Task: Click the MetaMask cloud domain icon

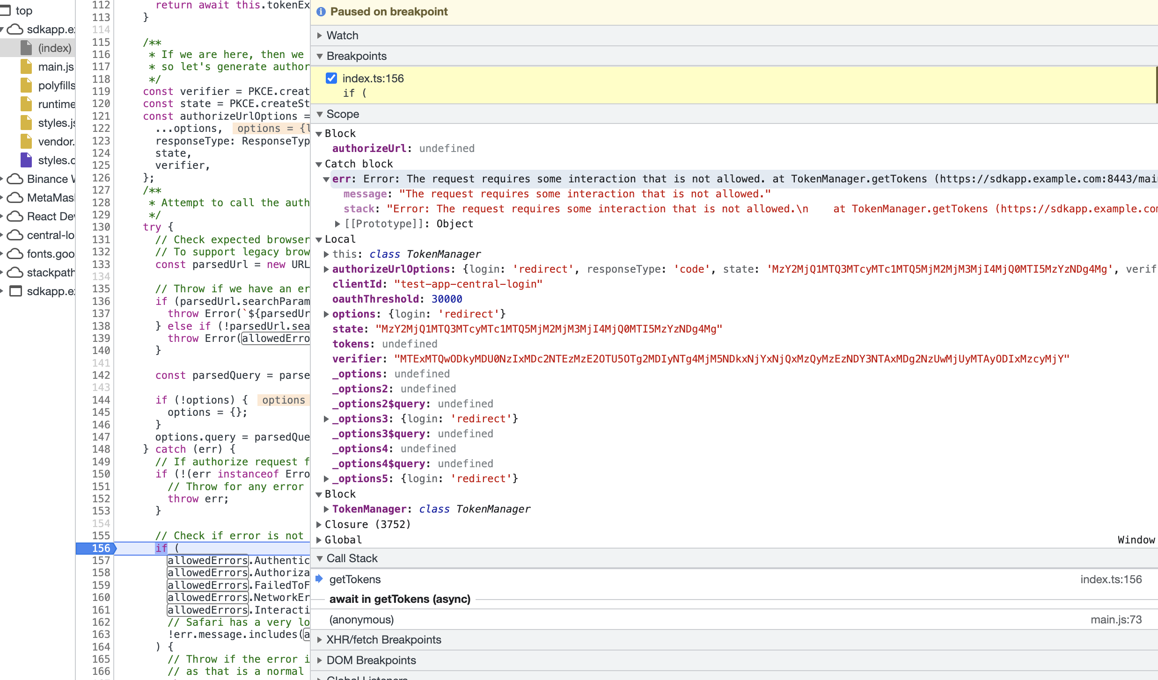Action: coord(15,198)
